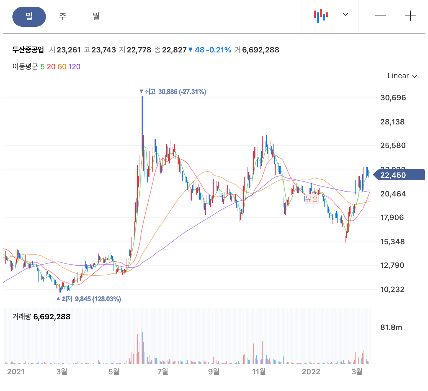This screenshot has height=391, width=428.
Task: Zoom out with the minus icon
Action: [381, 16]
